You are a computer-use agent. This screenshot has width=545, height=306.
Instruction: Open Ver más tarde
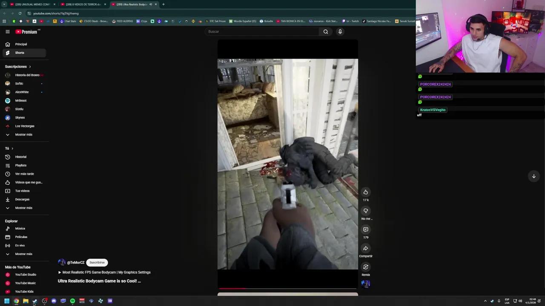pos(24,174)
